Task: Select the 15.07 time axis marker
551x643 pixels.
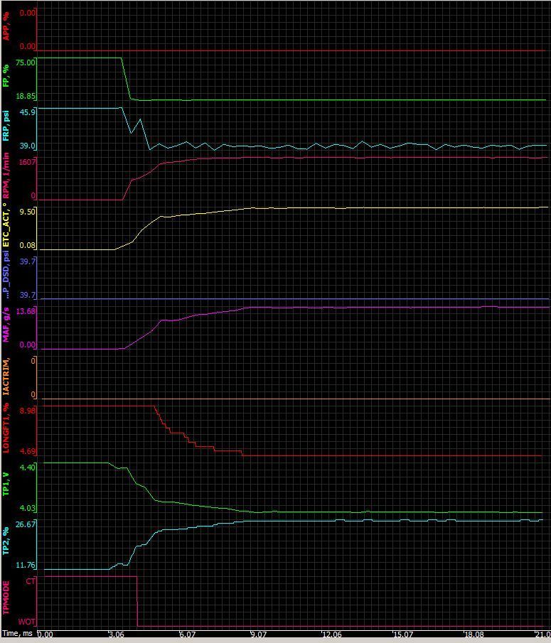Action: point(402,634)
